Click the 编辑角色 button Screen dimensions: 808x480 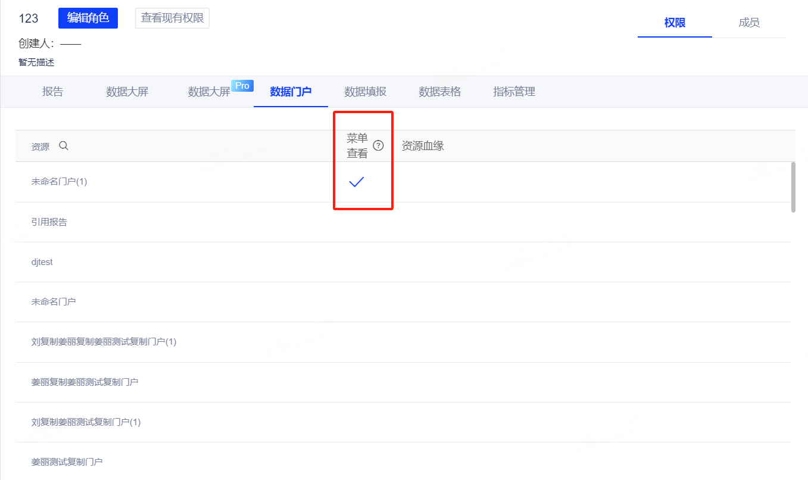(88, 18)
